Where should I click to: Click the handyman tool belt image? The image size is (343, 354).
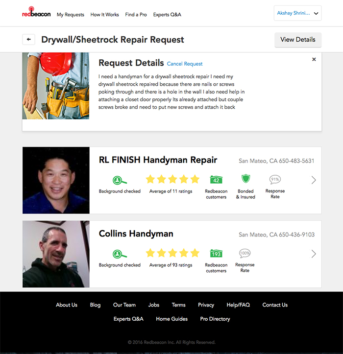(55, 86)
